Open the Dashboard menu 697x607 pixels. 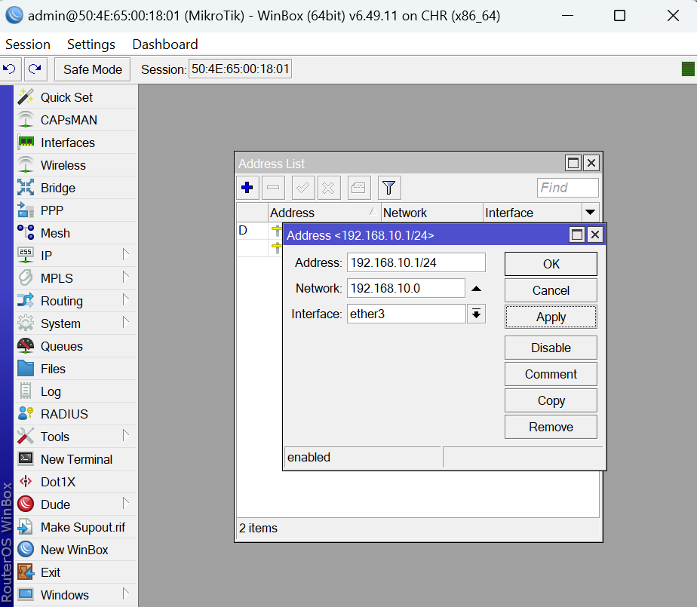tap(165, 44)
